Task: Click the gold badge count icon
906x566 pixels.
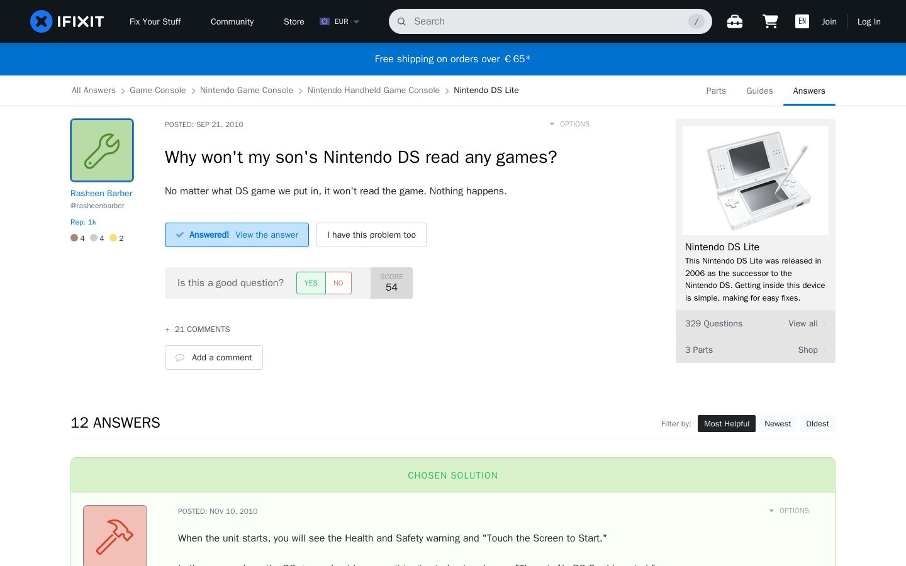Action: (113, 238)
